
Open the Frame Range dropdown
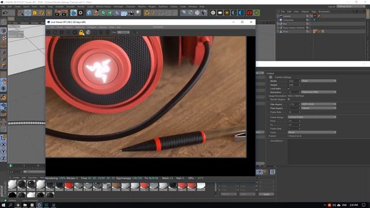312,117
